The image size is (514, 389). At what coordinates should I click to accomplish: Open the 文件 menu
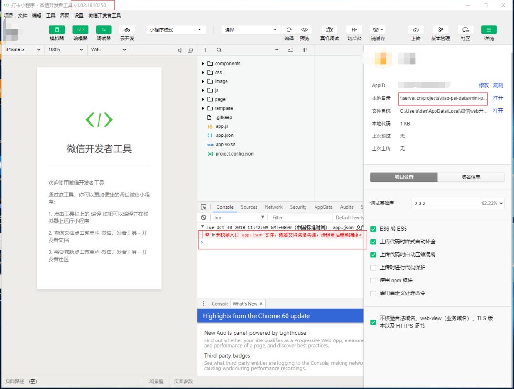click(23, 15)
